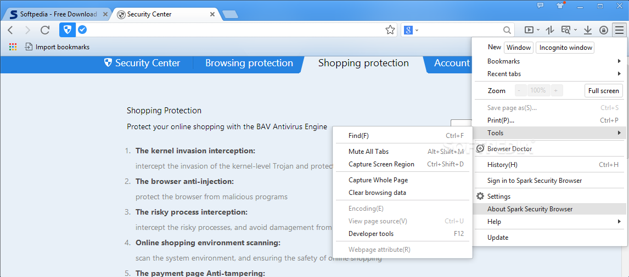Decrease zoom with minus button
The image size is (629, 277).
coord(520,90)
